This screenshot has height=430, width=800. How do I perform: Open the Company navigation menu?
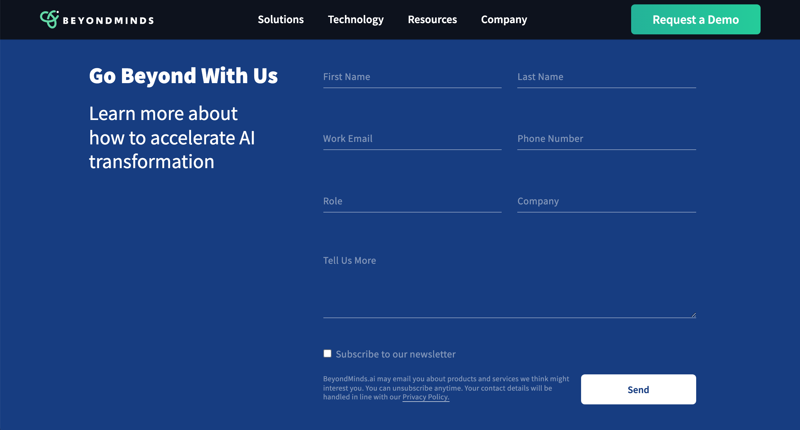click(x=504, y=19)
